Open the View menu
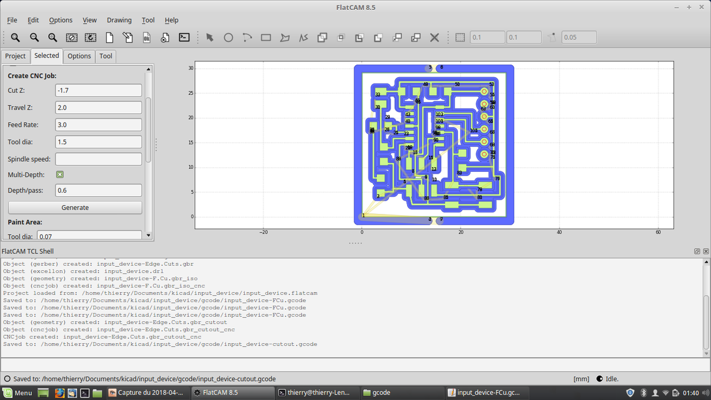Screen dimensions: 711x400 click(x=89, y=20)
